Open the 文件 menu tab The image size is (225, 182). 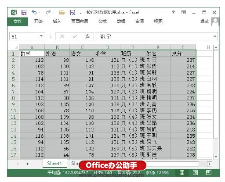pos(18,21)
